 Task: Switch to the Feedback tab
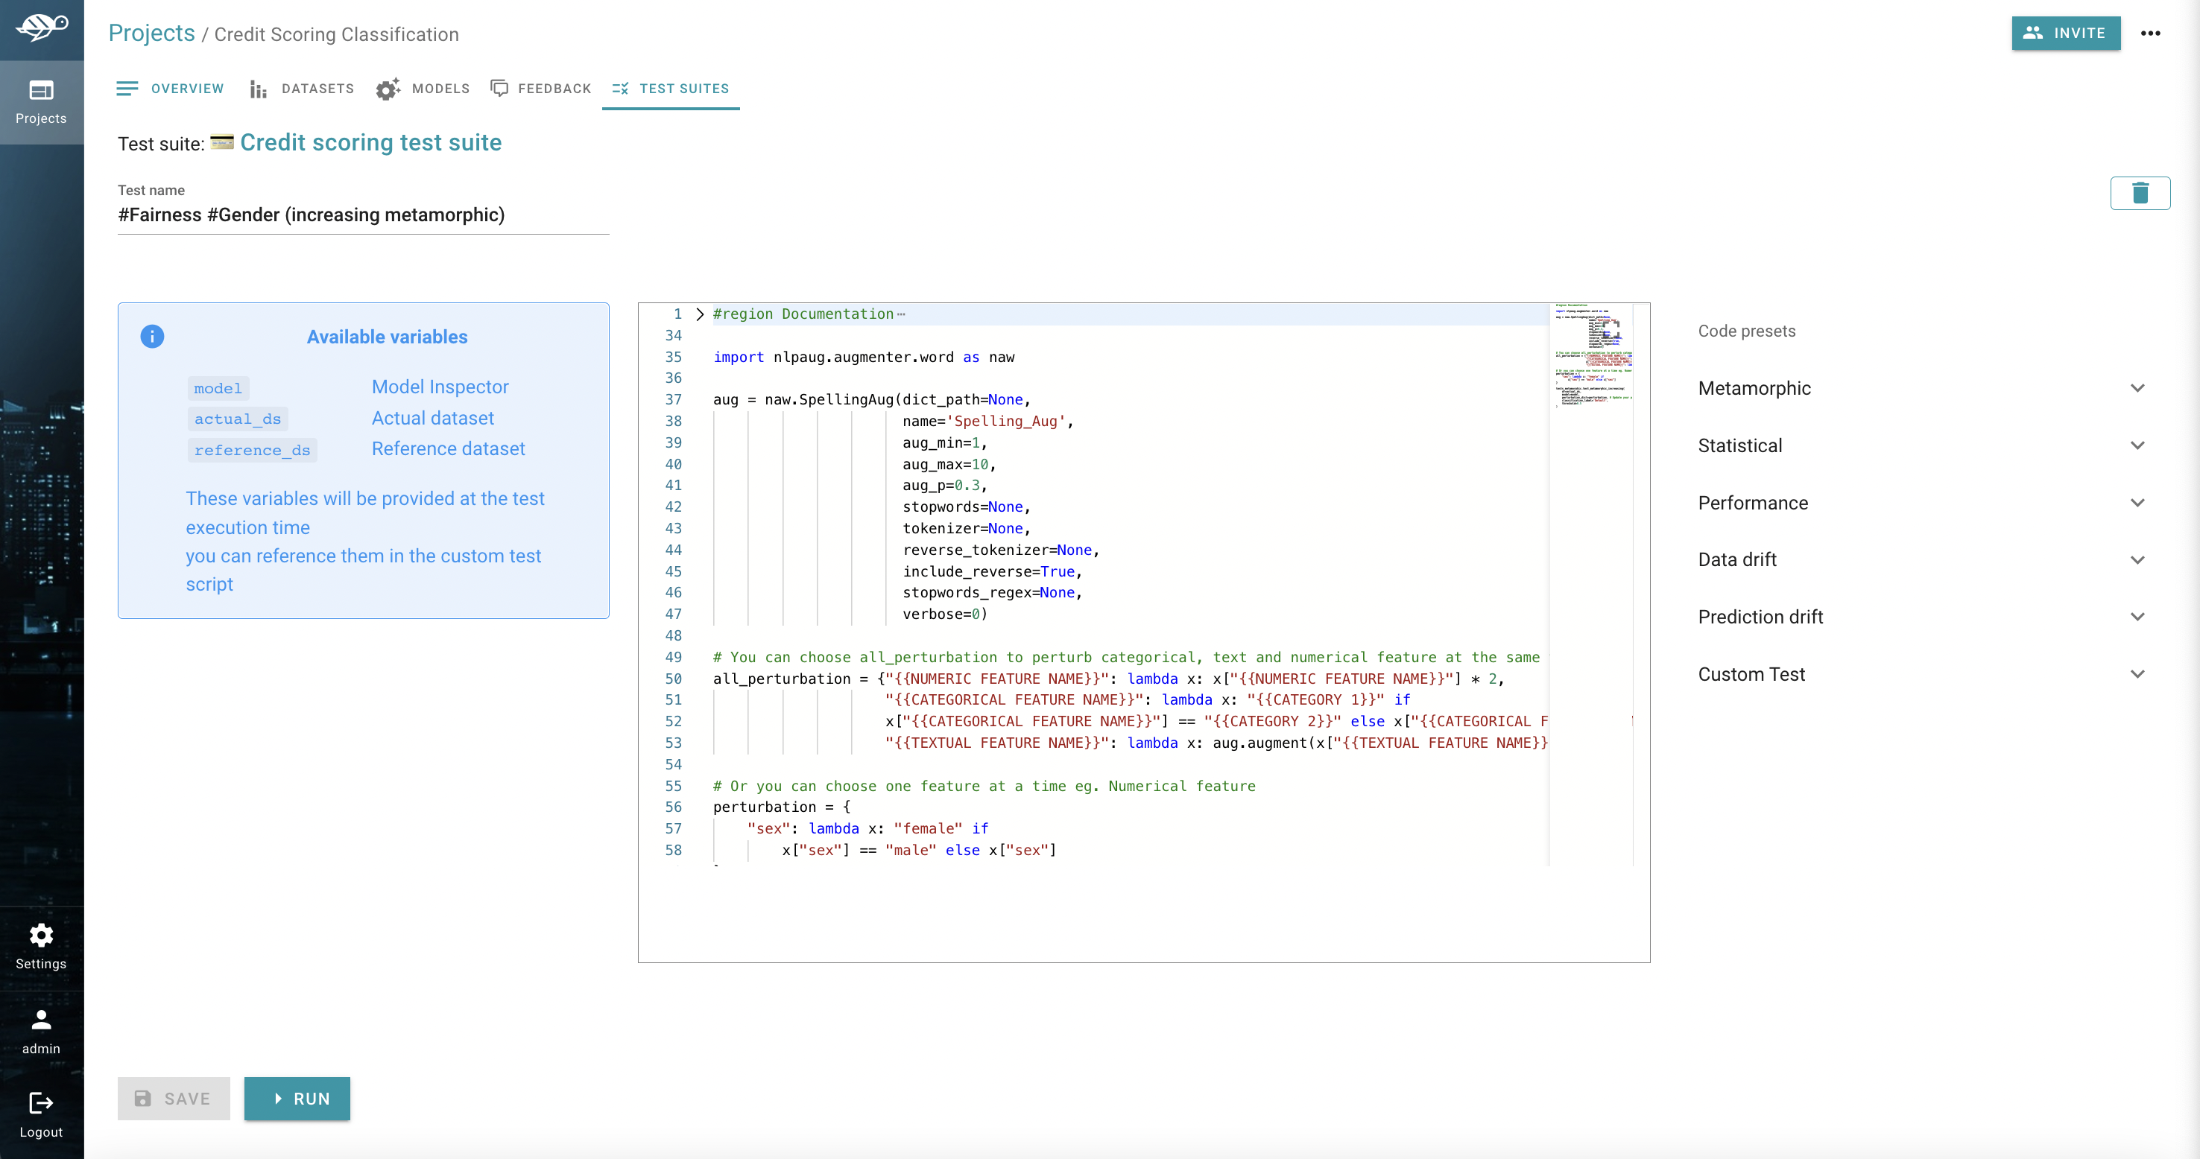coord(542,89)
